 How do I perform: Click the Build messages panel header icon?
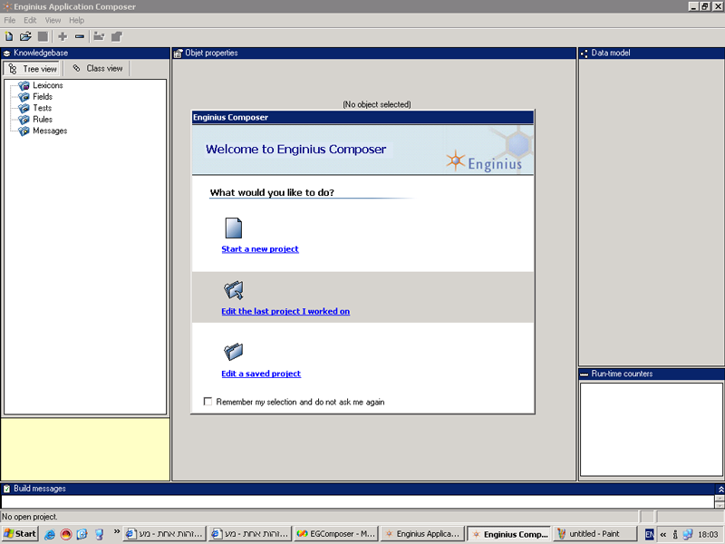[x=7, y=489]
